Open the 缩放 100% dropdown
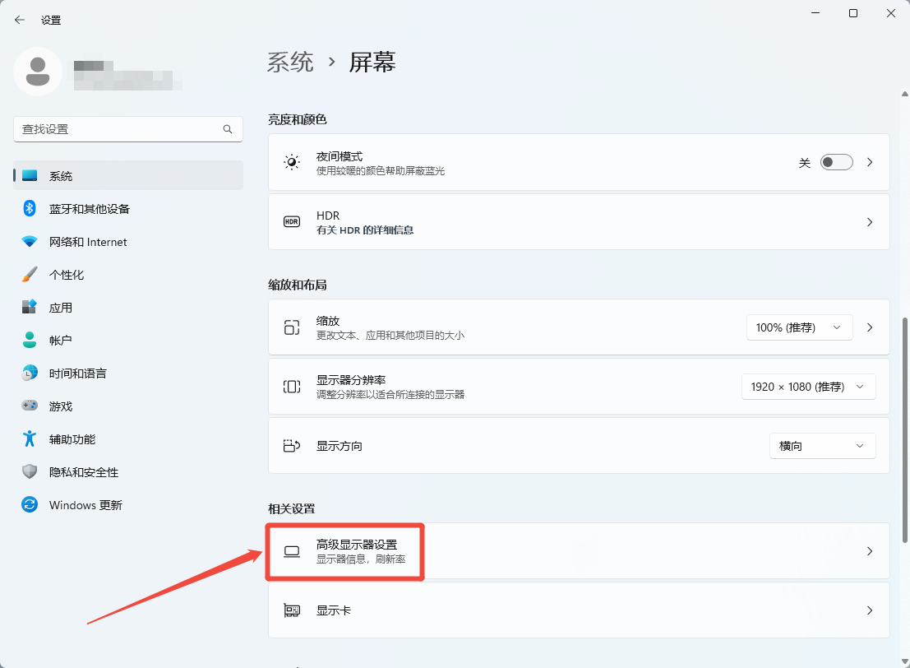The width and height of the screenshot is (910, 668). tap(798, 327)
